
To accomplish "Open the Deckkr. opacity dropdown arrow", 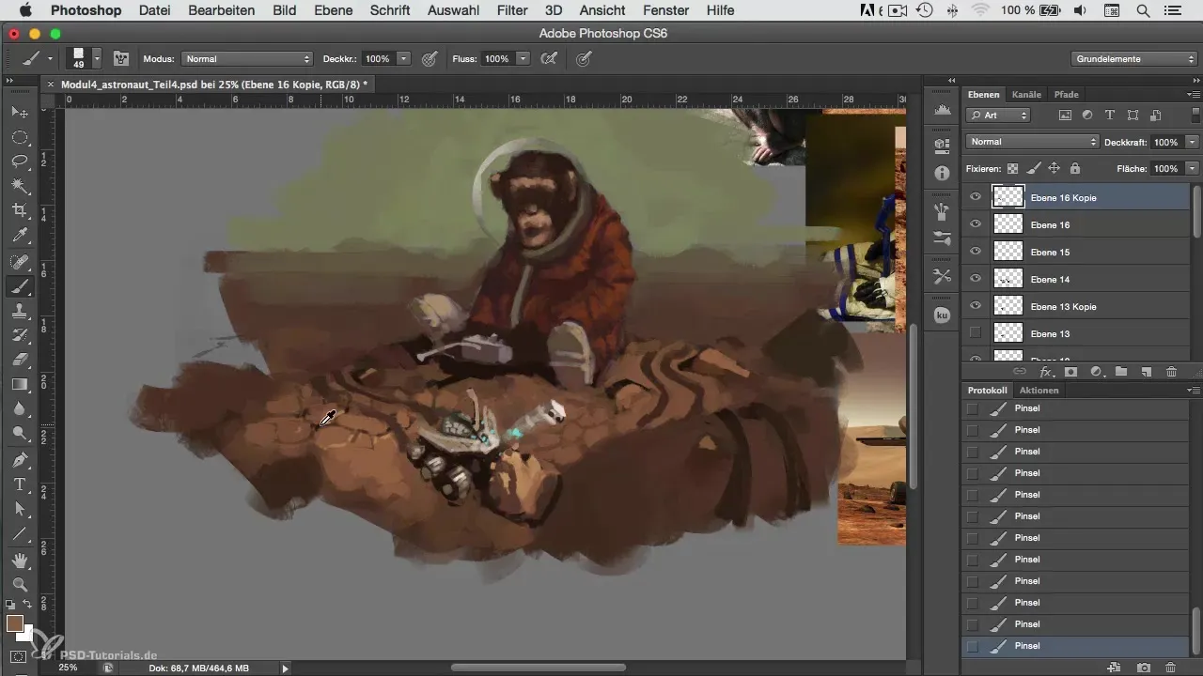I will pyautogui.click(x=404, y=58).
